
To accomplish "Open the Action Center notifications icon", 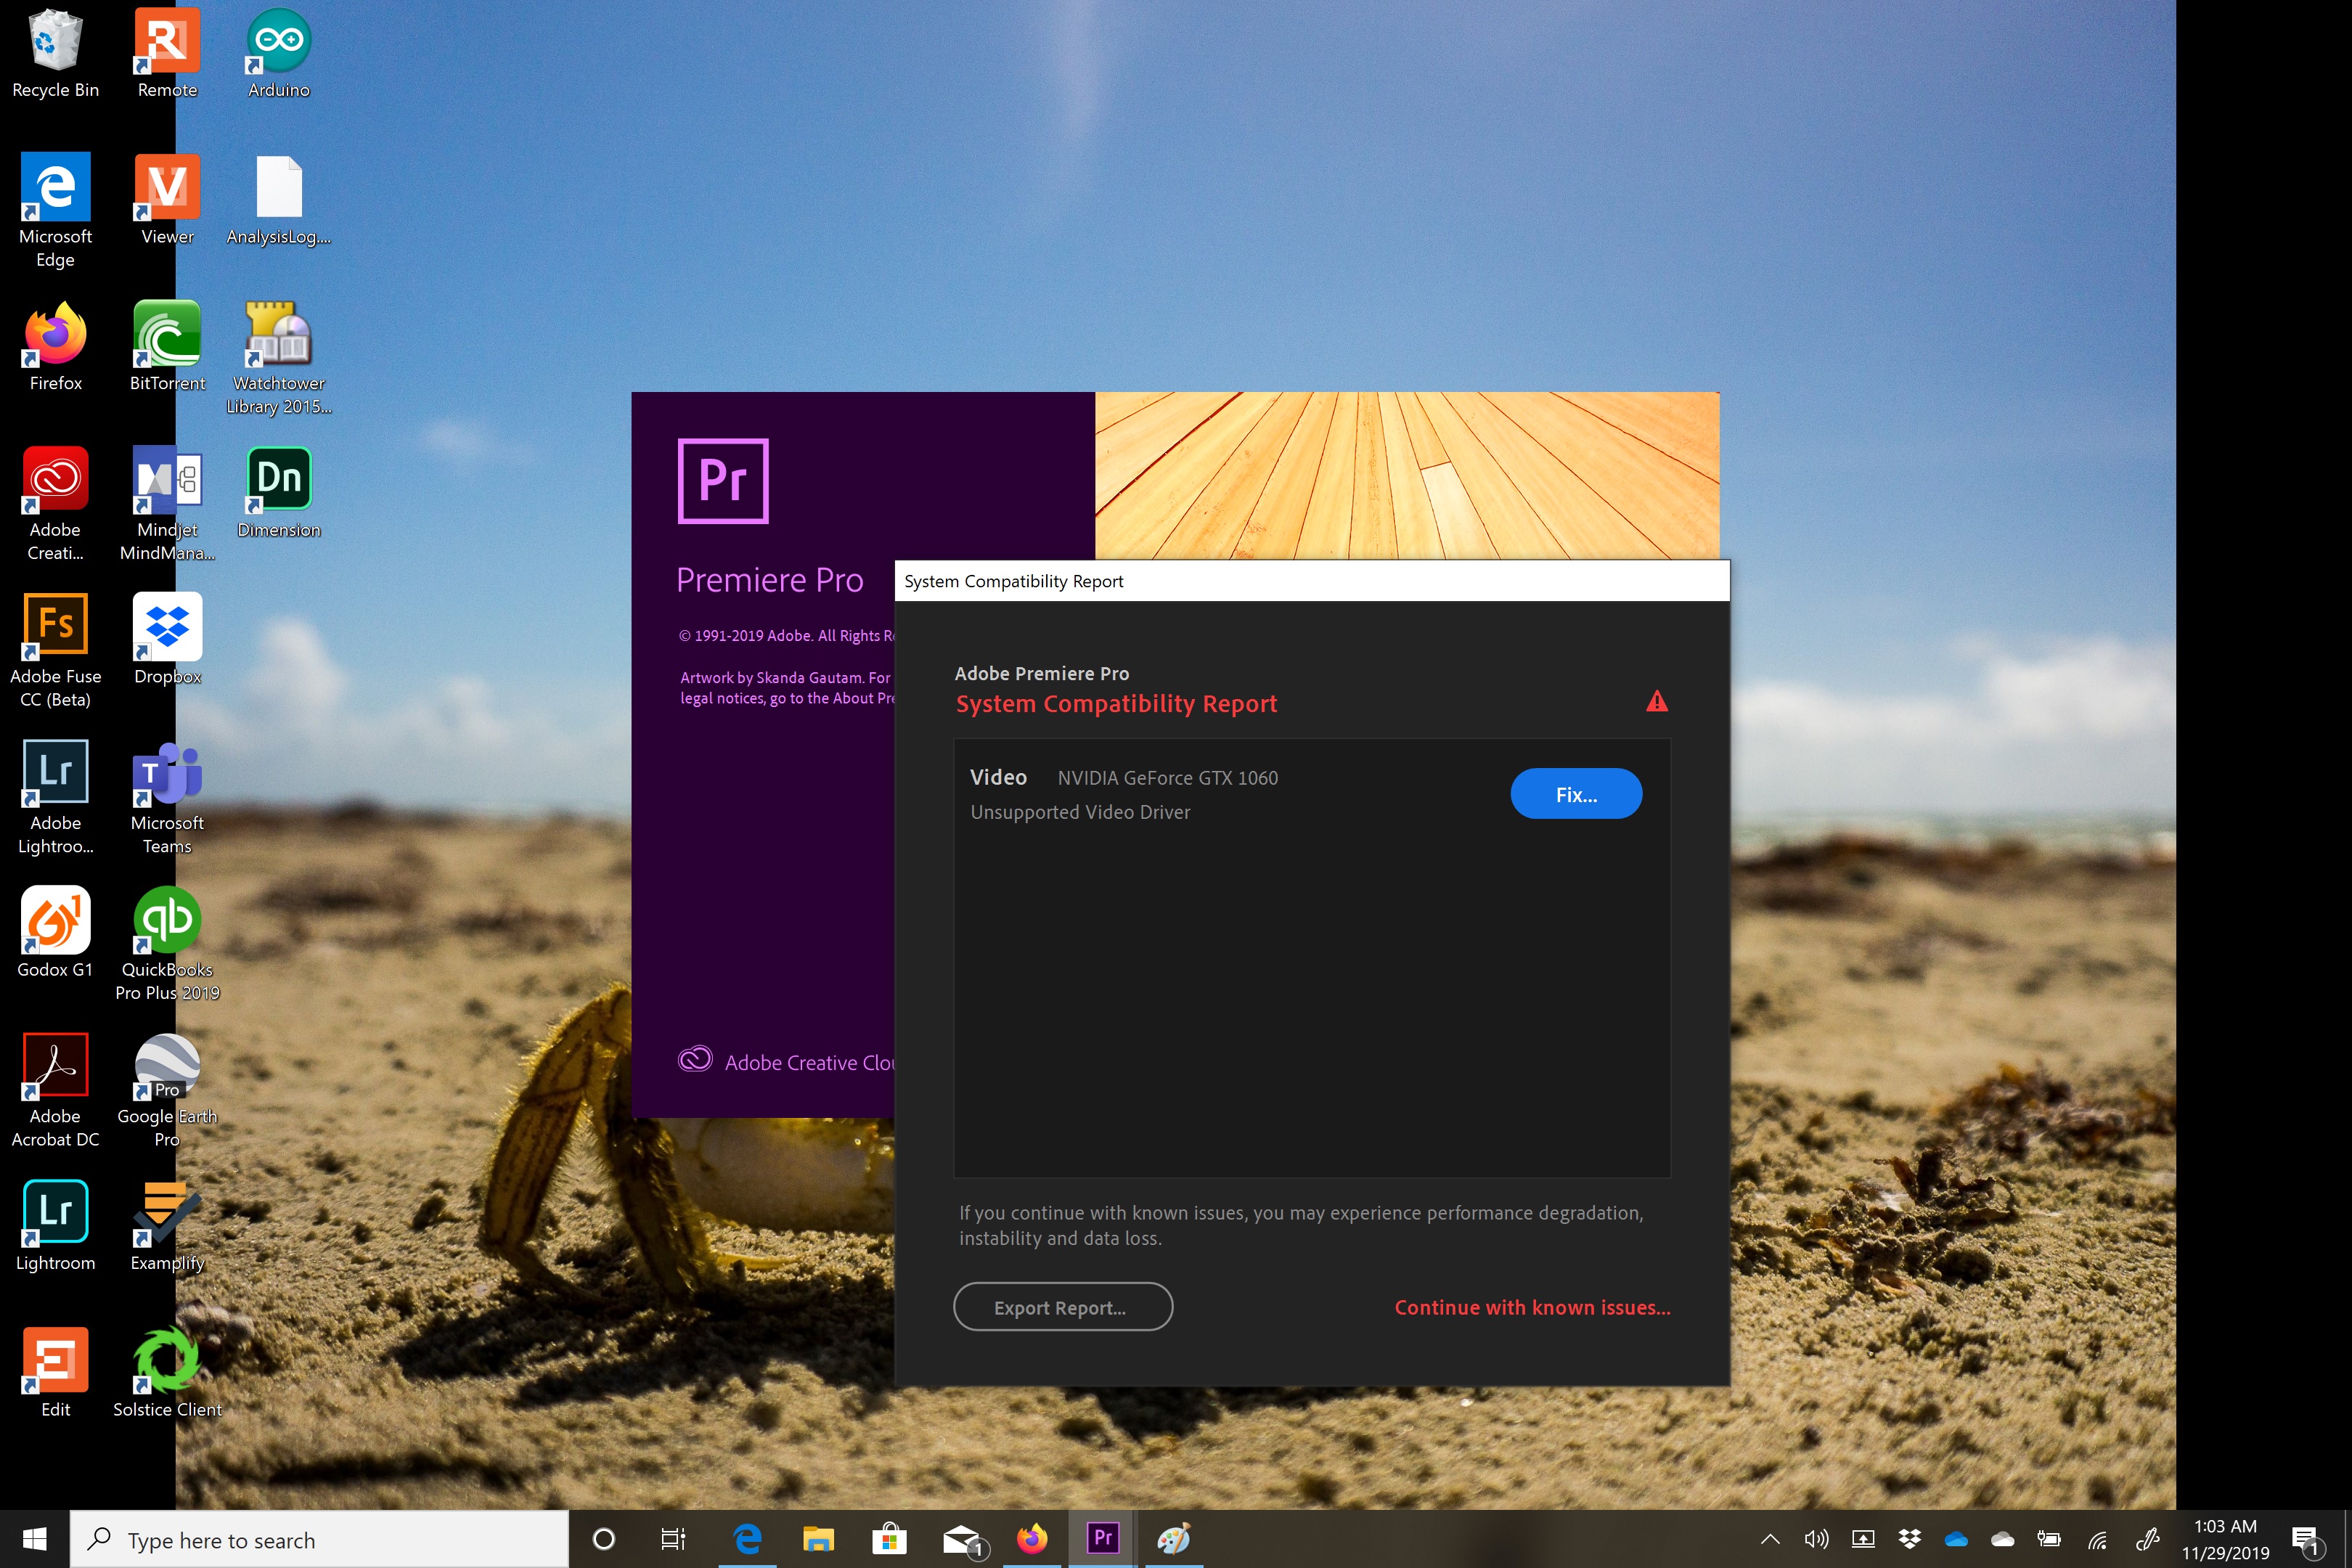I will (2304, 1539).
